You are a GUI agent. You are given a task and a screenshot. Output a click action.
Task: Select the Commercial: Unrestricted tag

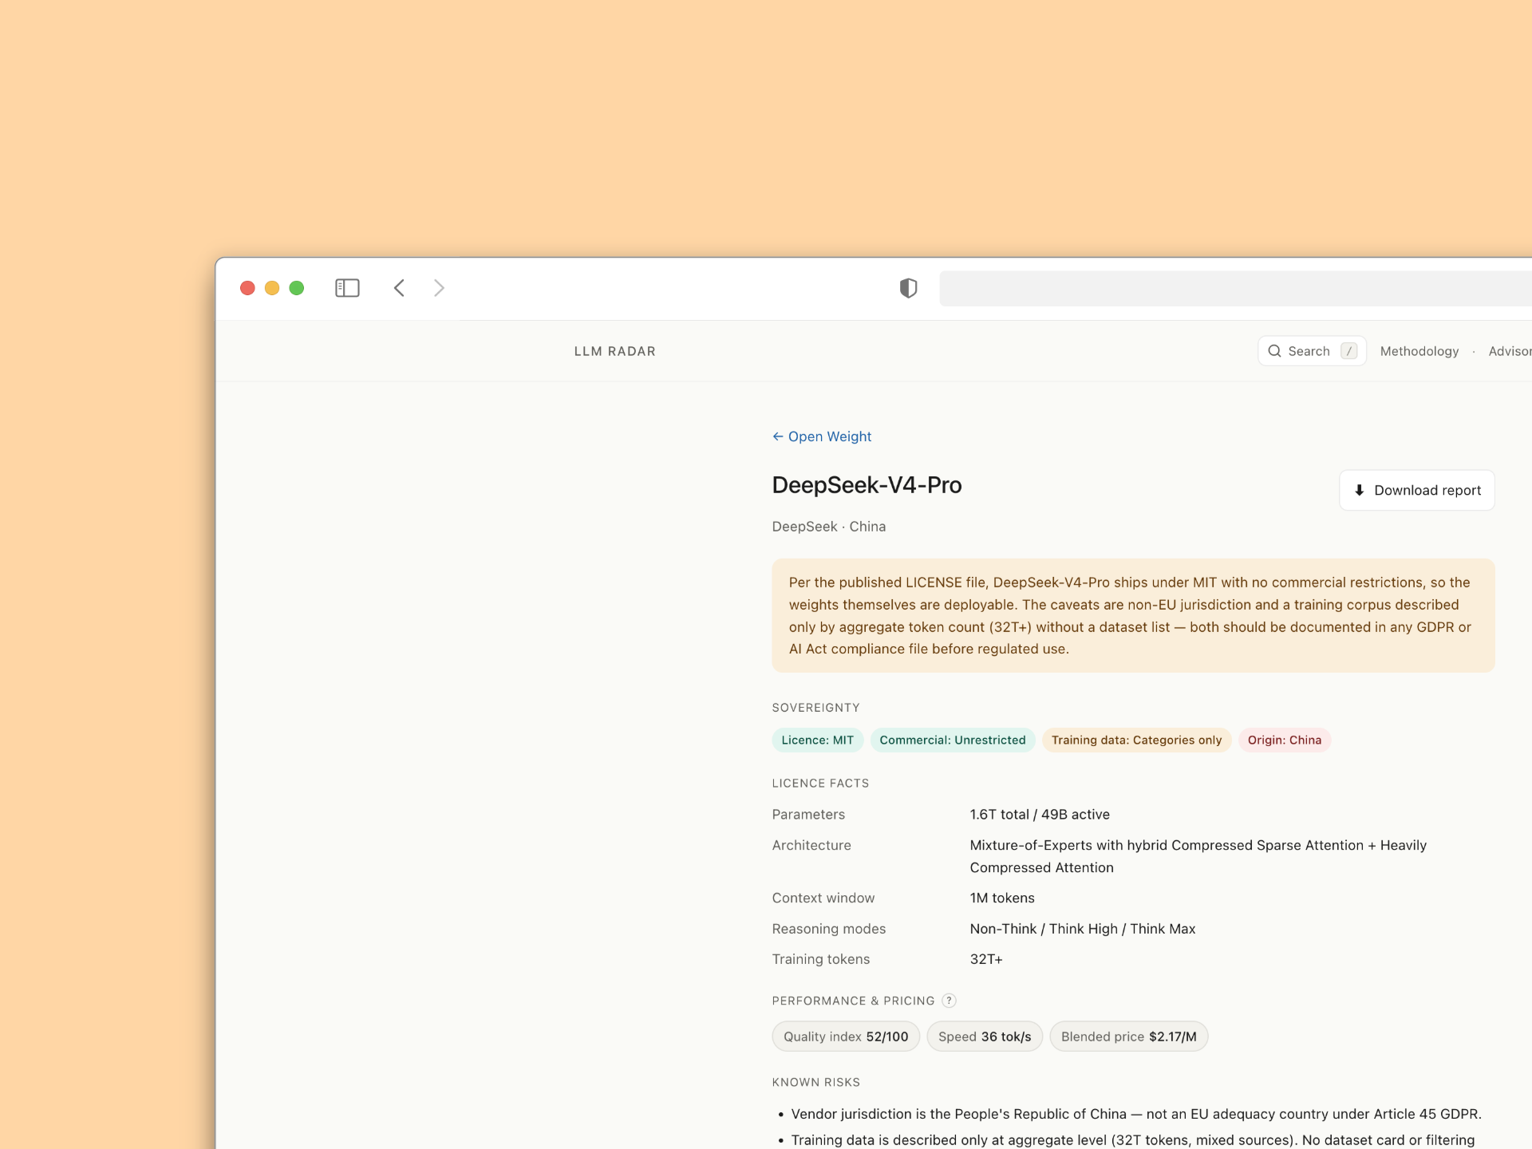coord(952,740)
